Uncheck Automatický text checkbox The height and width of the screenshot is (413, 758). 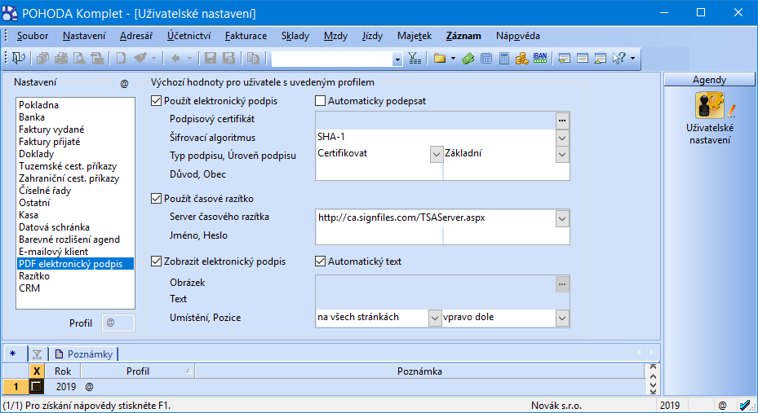click(x=320, y=261)
